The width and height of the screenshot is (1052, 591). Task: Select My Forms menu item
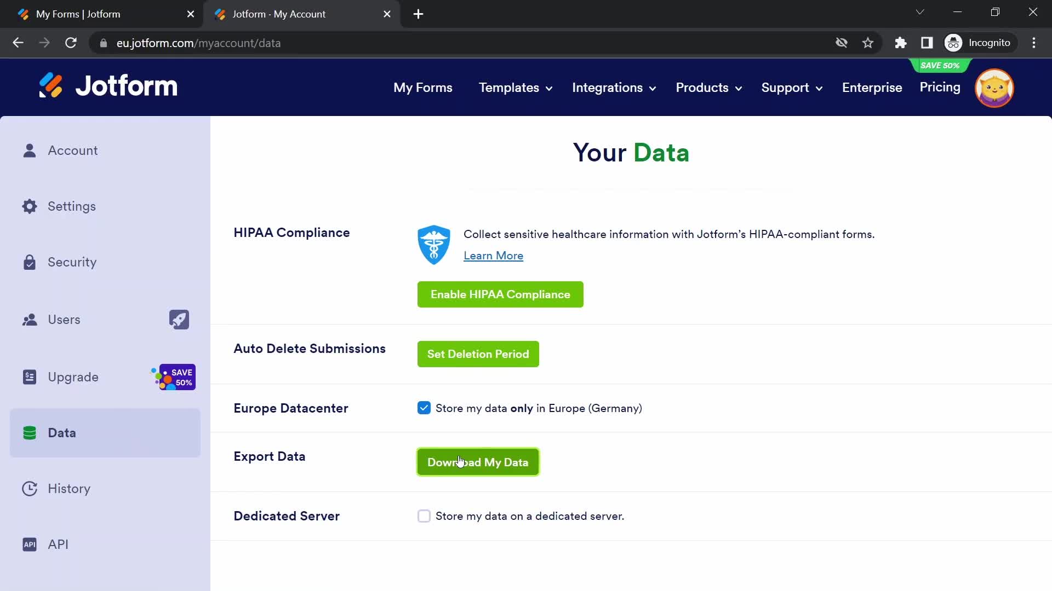(422, 88)
